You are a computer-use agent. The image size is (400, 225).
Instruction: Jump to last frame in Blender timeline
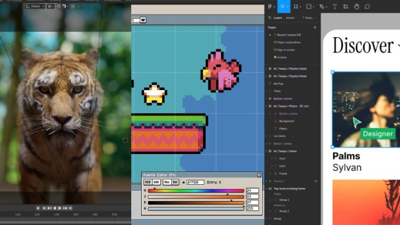point(70,208)
